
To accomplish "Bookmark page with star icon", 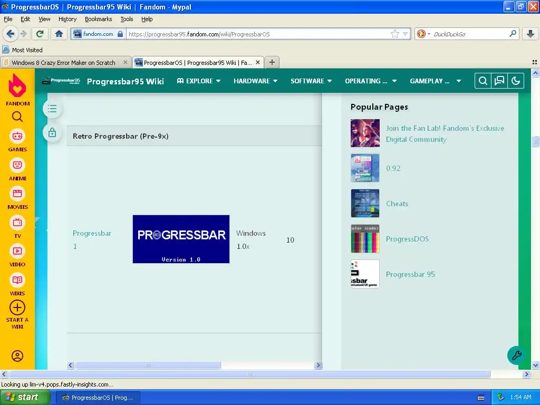I will pyautogui.click(x=394, y=34).
